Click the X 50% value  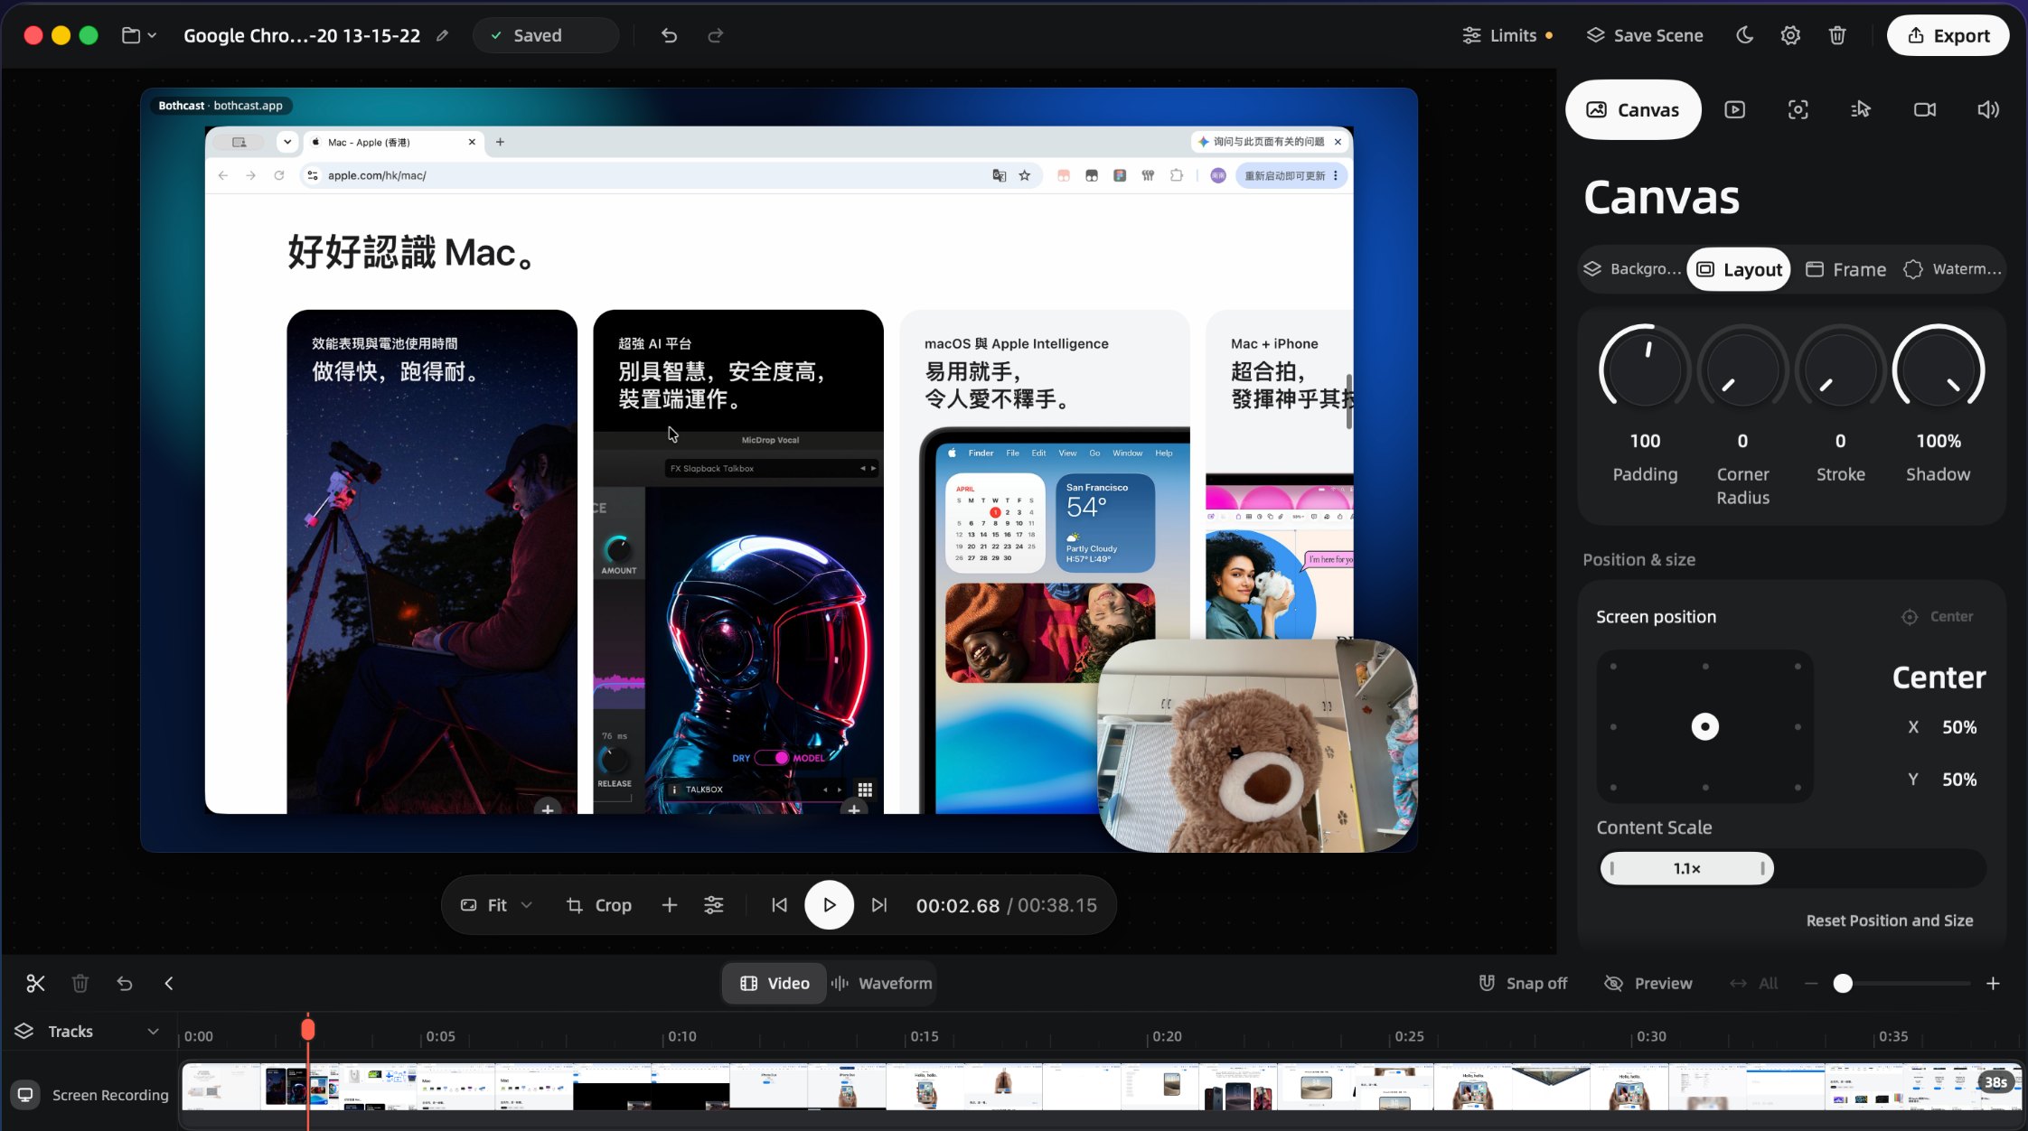[1959, 727]
